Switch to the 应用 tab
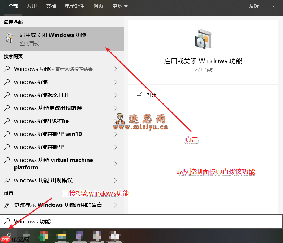283x243 pixels. tap(32, 6)
